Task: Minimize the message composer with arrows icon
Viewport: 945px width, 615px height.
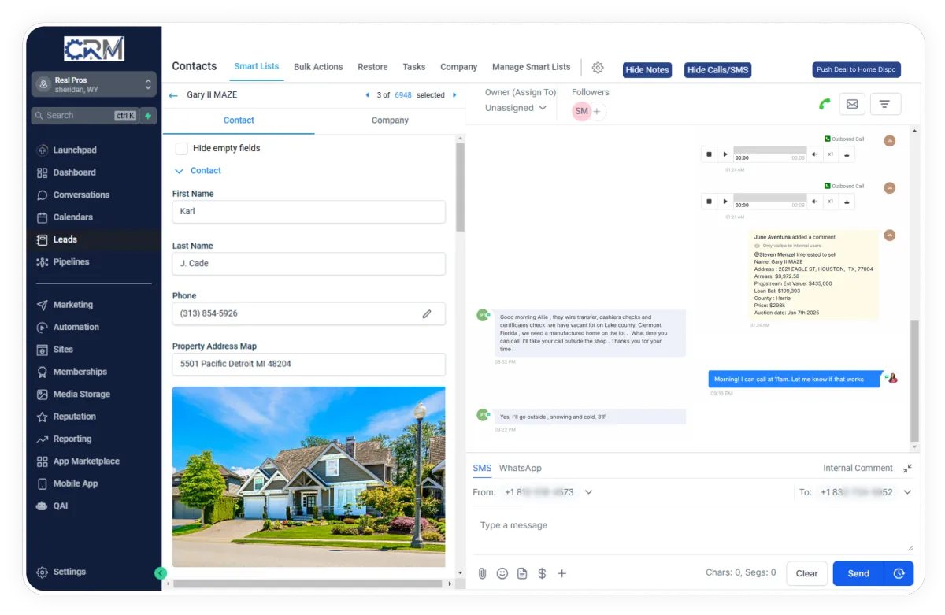Action: pyautogui.click(x=907, y=468)
